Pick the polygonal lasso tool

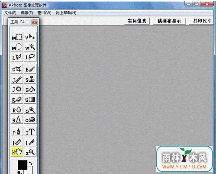(17, 57)
